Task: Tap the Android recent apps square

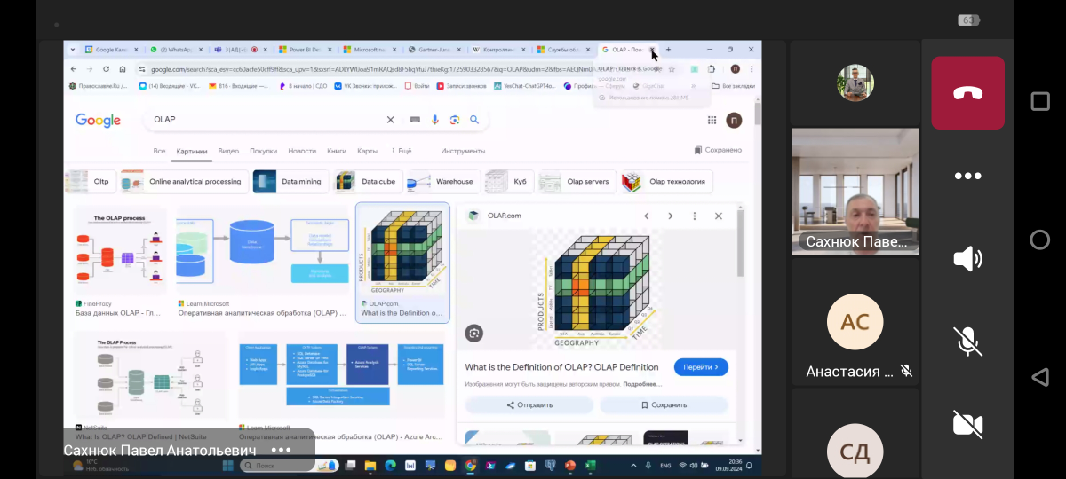Action: point(1039,101)
